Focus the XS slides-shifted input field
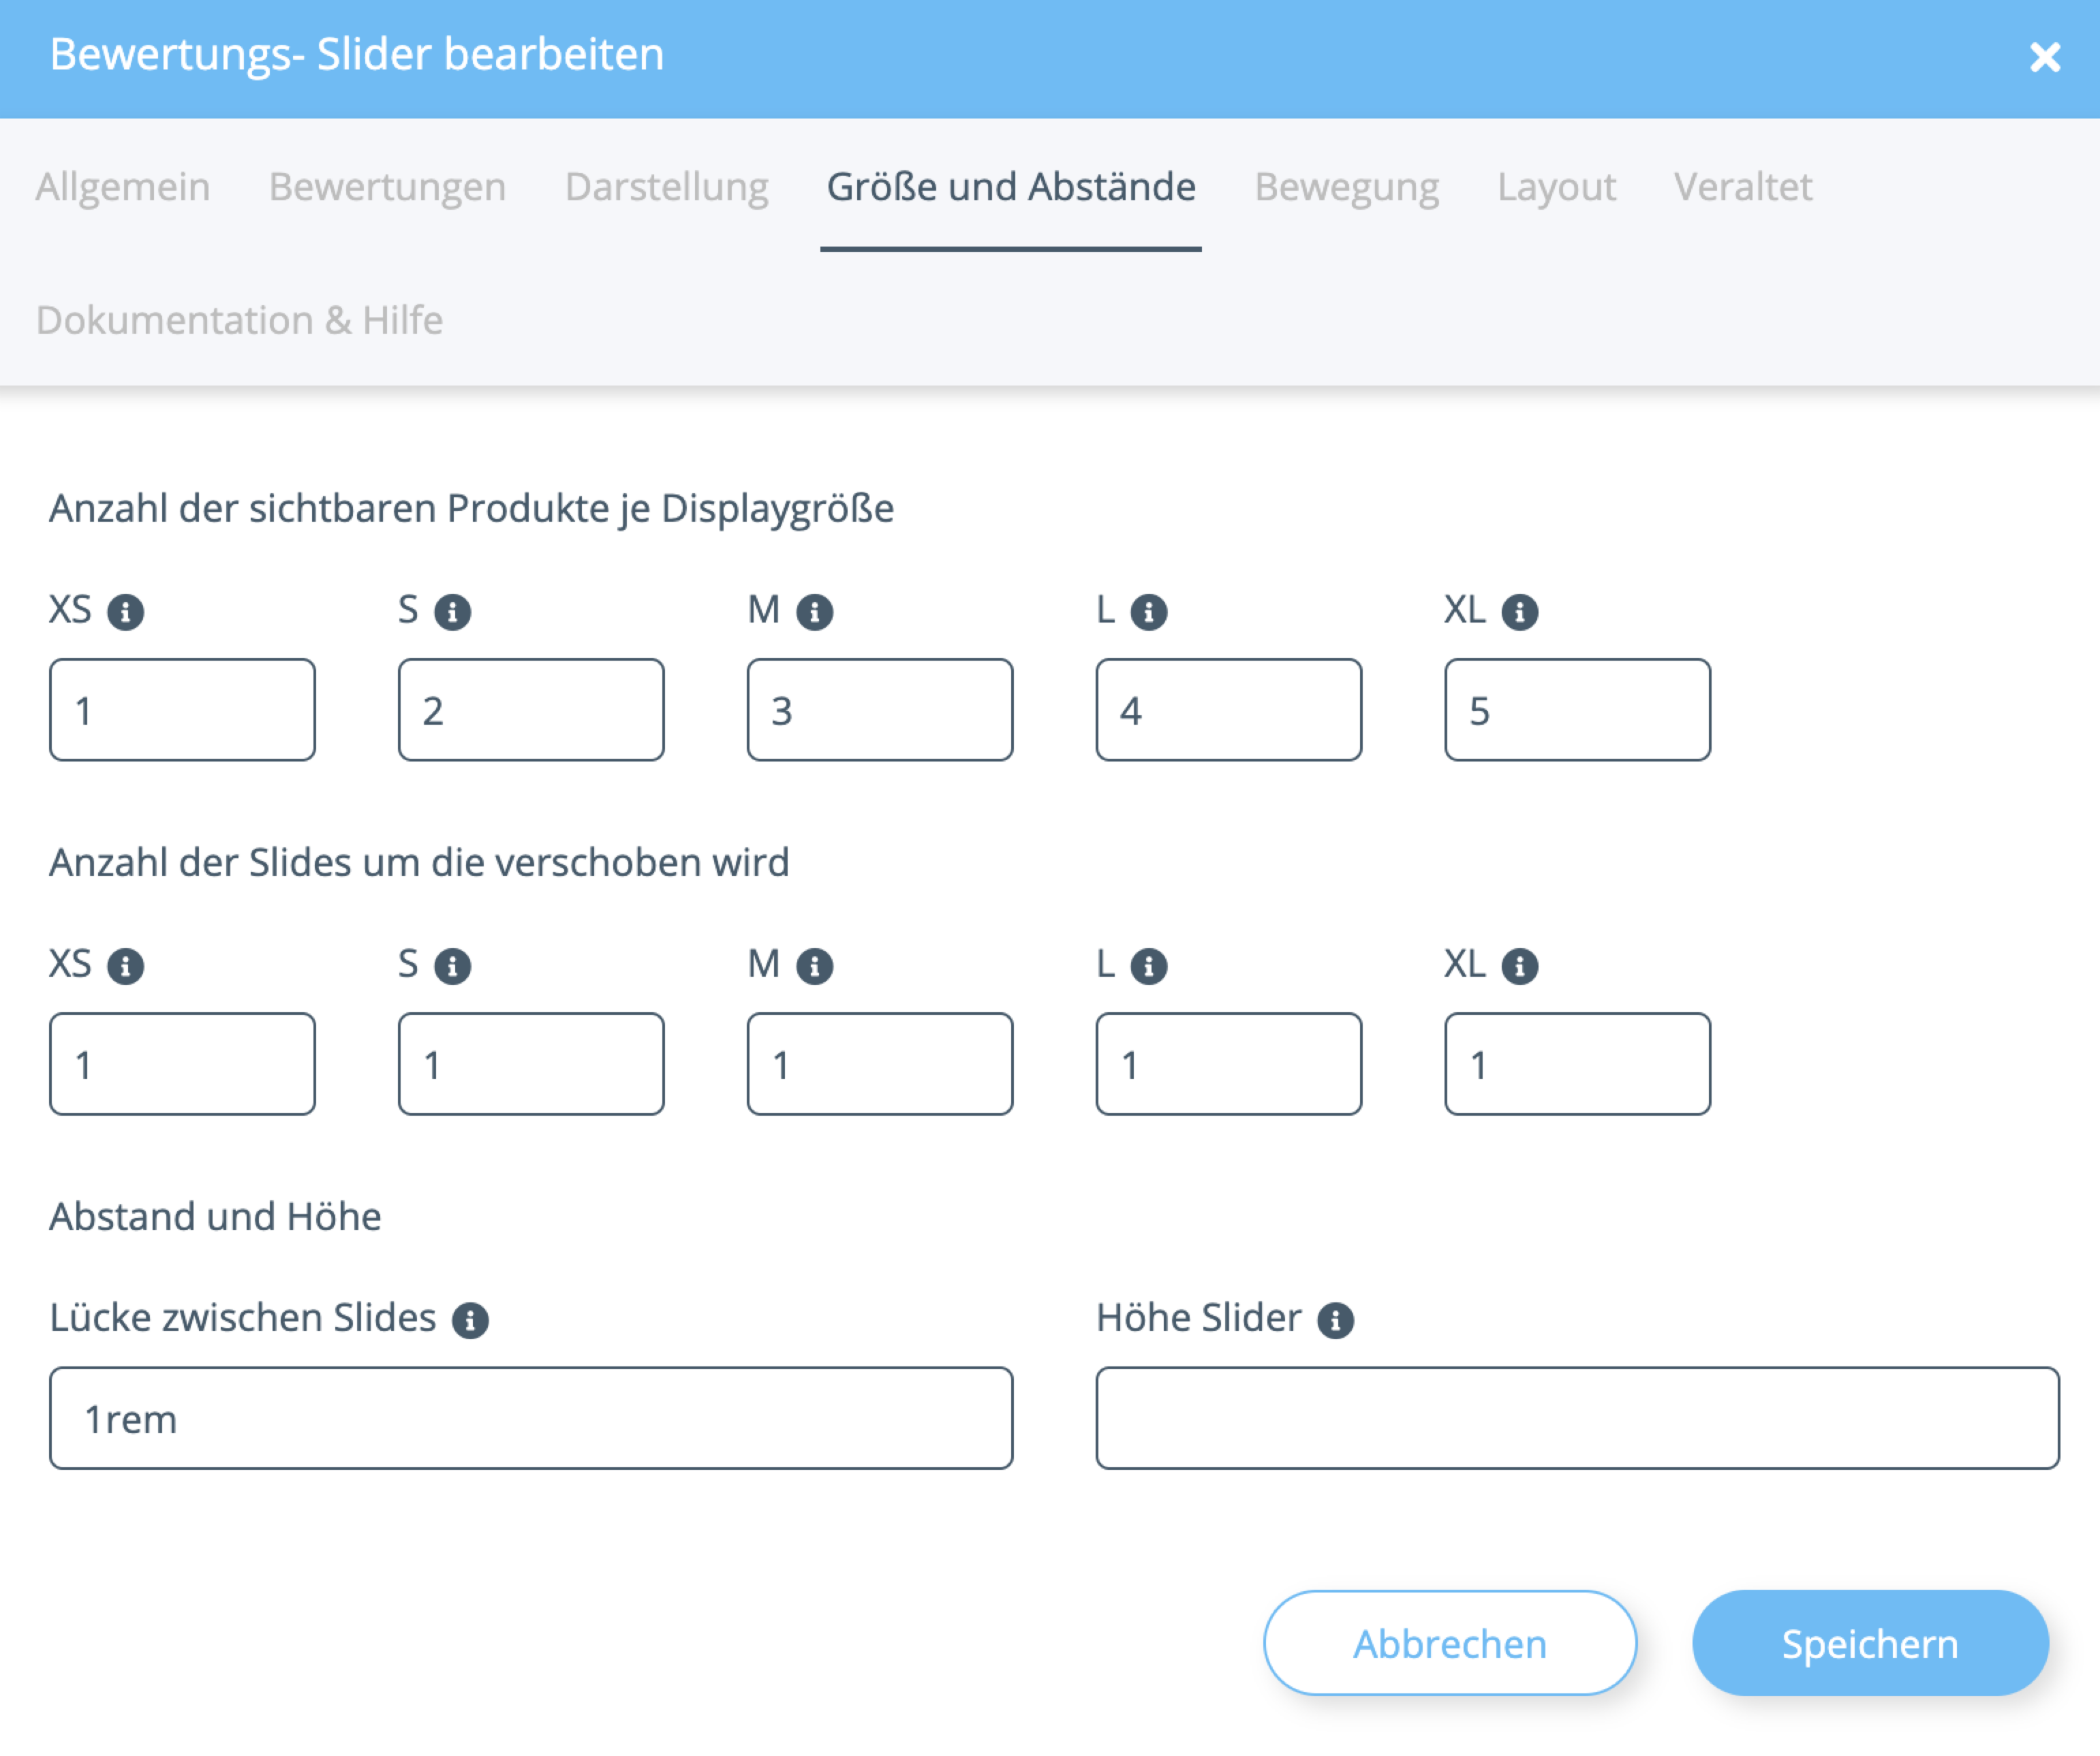 (x=182, y=1063)
